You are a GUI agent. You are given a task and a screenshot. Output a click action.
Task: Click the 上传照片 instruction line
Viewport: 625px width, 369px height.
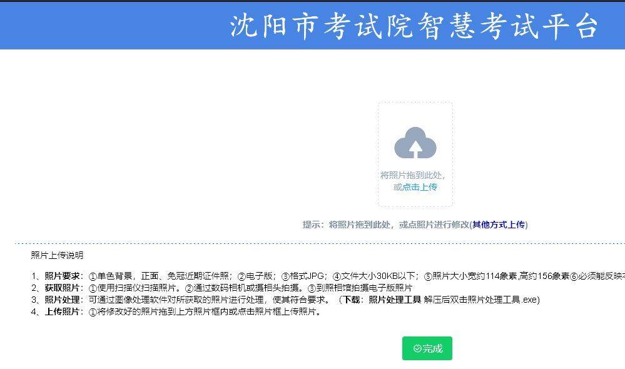tap(176, 311)
